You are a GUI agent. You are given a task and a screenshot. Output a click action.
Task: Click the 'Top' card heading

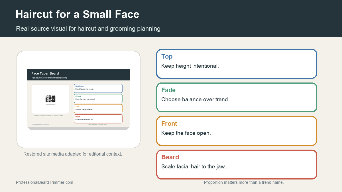coord(167,56)
